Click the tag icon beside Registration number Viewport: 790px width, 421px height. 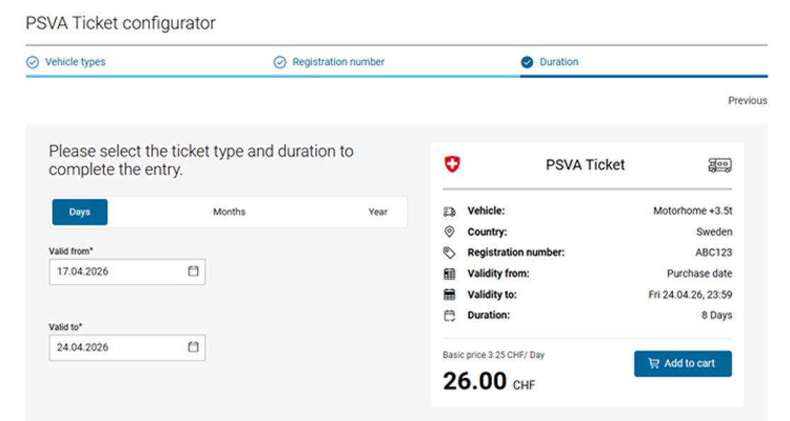(x=449, y=253)
